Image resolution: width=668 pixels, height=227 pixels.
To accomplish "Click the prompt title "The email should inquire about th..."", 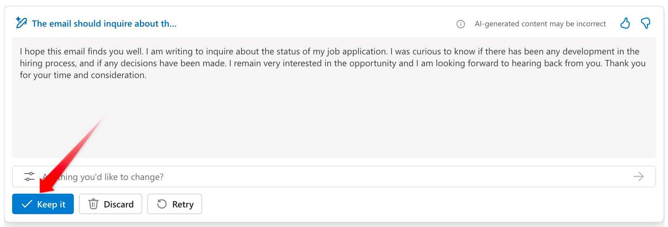I will click(x=104, y=23).
